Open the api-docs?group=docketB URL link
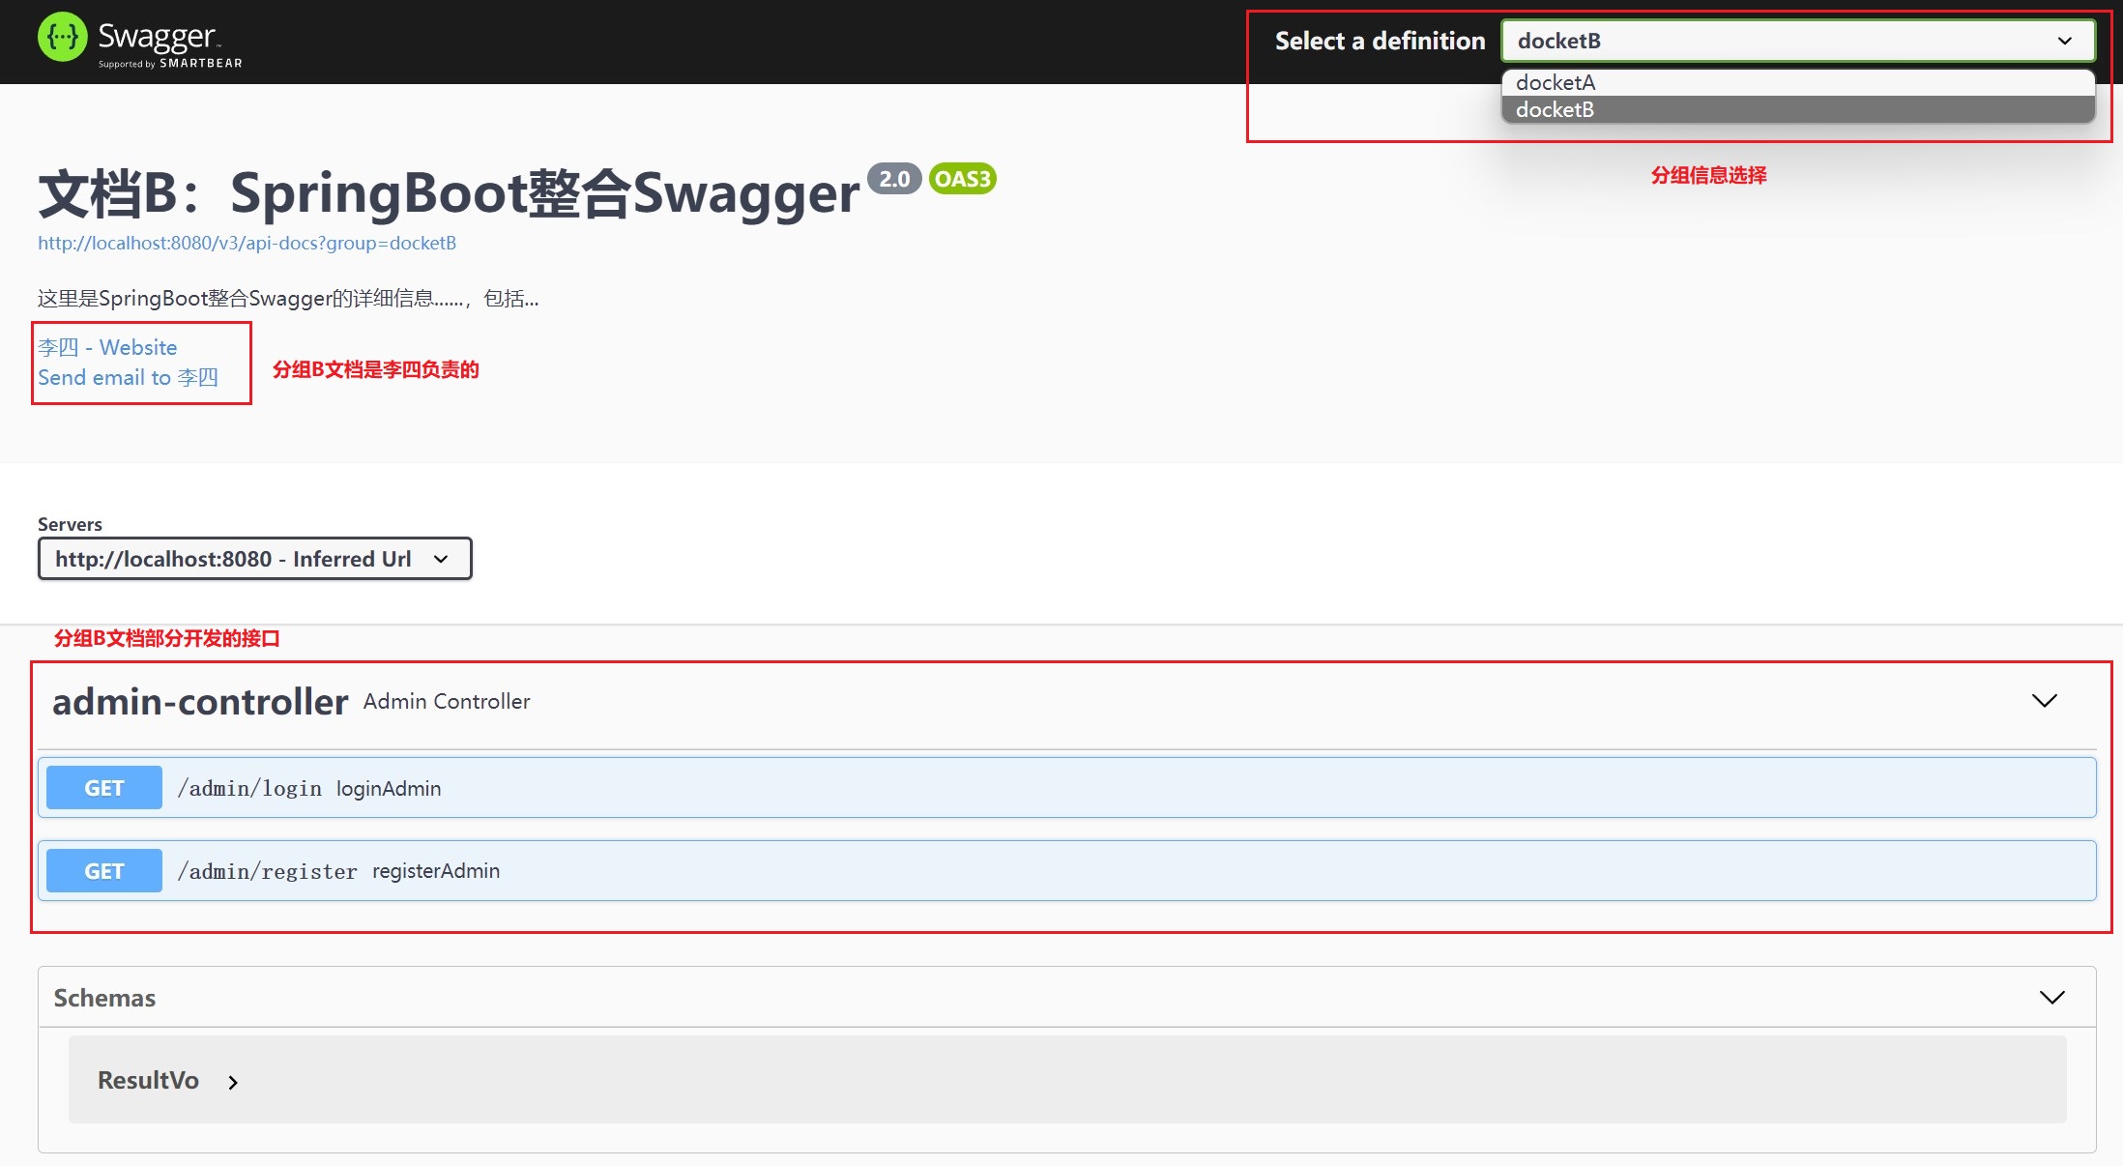The height and width of the screenshot is (1166, 2123). point(247,243)
